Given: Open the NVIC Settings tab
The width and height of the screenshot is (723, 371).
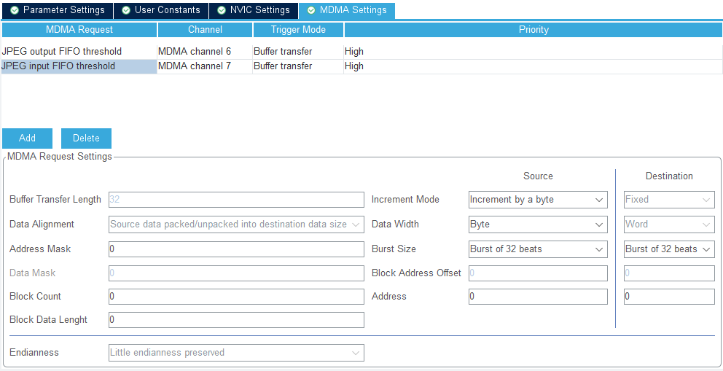Looking at the screenshot, I should [254, 10].
